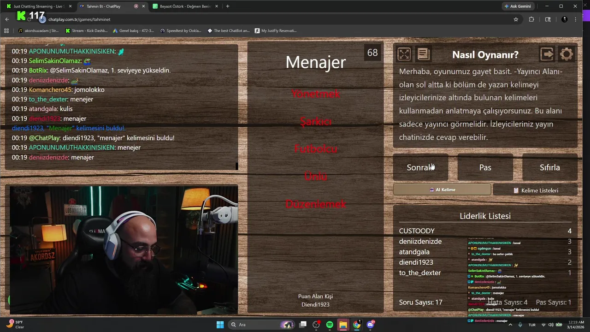Select the AI Kelime tab
The height and width of the screenshot is (332, 590).
pyautogui.click(x=442, y=190)
